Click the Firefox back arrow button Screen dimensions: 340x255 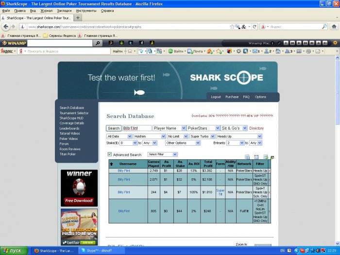tap(6, 27)
